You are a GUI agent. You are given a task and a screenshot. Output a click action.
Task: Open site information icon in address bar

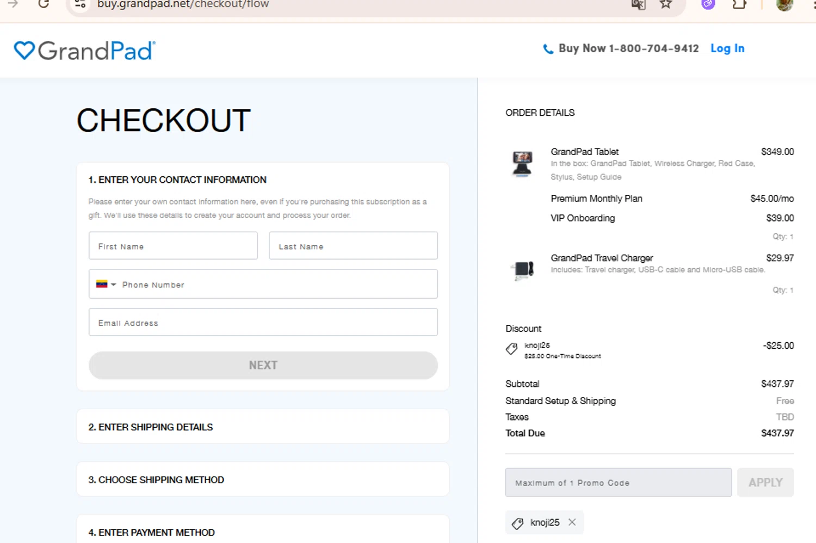click(81, 4)
